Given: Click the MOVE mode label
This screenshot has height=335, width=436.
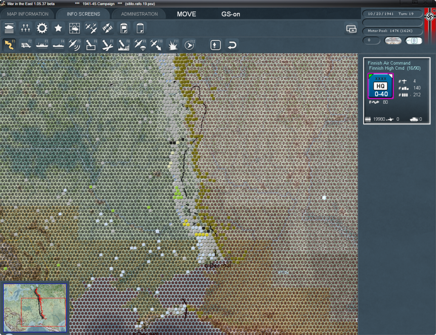Looking at the screenshot, I should pyautogui.click(x=186, y=14).
